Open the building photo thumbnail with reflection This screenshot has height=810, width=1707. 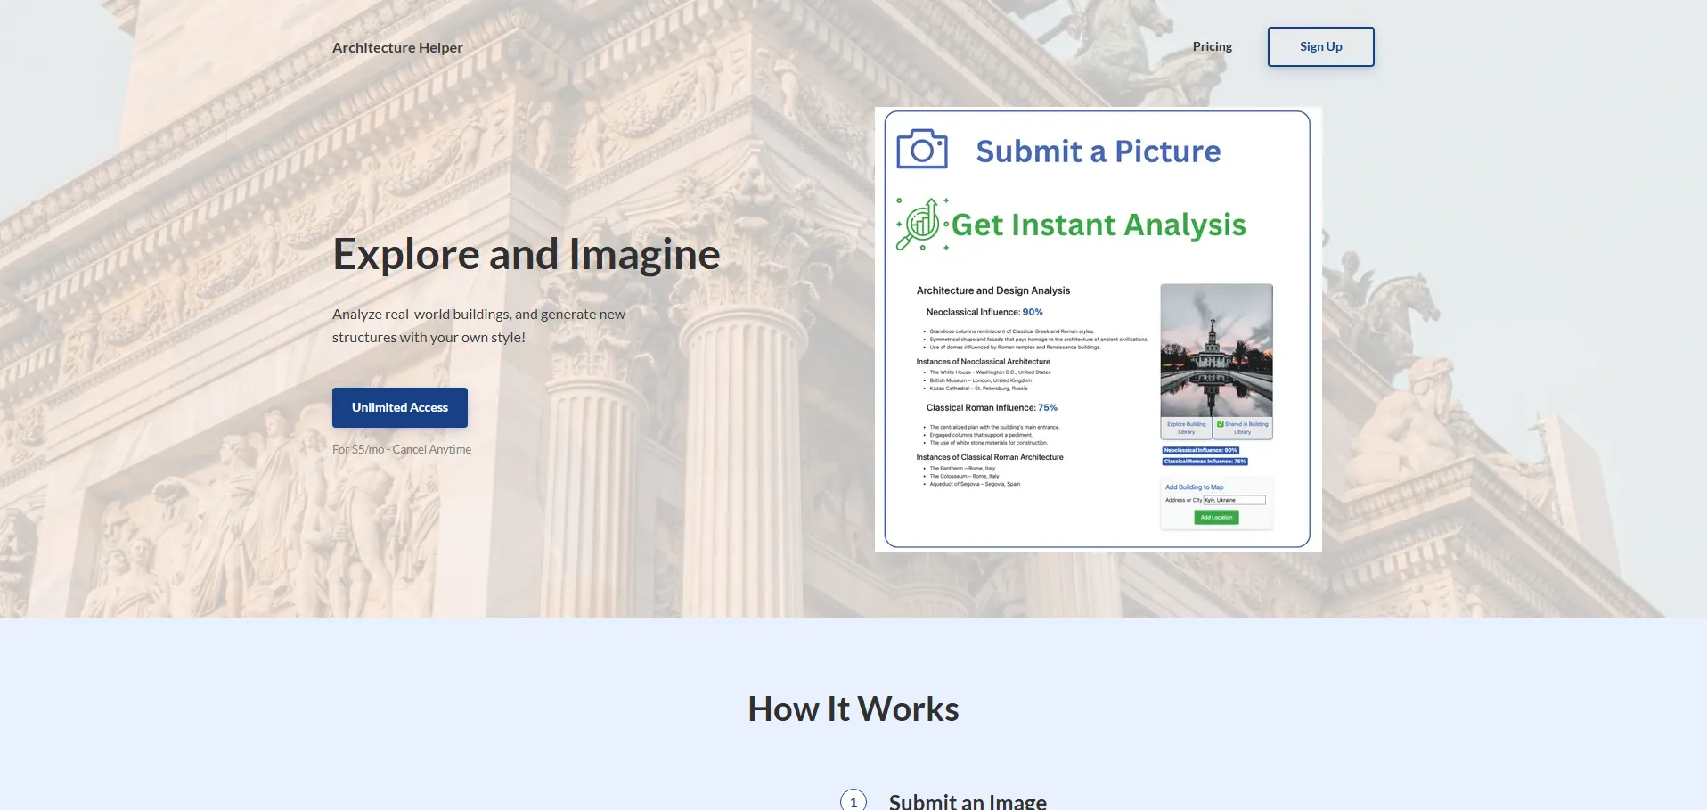click(1216, 350)
